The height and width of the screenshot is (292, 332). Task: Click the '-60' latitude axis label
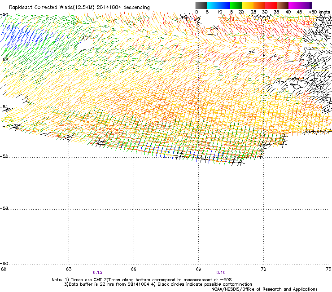pos(4,264)
